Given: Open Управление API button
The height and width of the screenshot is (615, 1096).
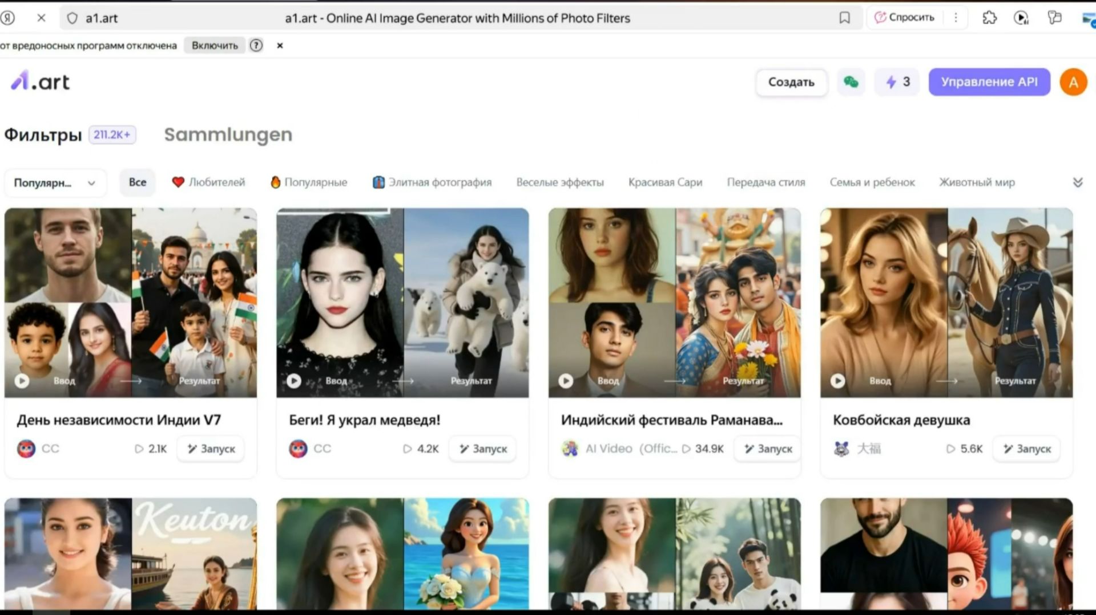Looking at the screenshot, I should (989, 82).
